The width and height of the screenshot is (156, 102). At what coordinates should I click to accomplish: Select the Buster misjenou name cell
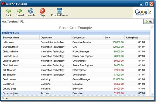click(x=11, y=93)
